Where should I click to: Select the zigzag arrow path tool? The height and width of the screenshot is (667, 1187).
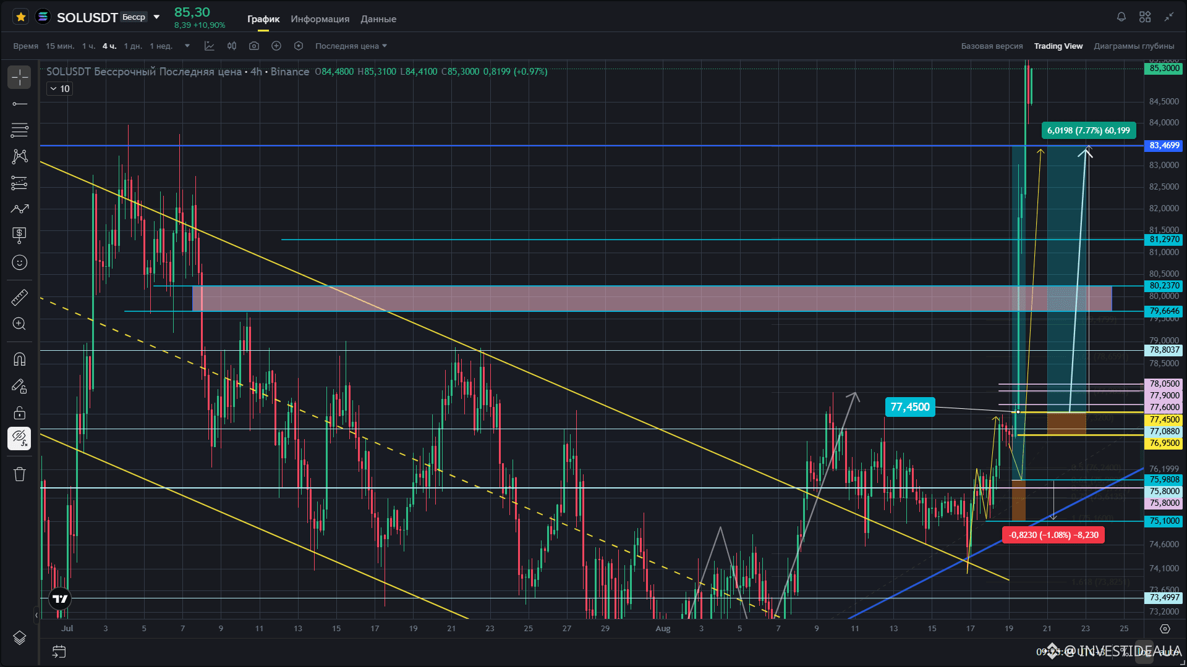(x=20, y=209)
